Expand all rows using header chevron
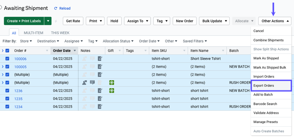The width and height of the screenshot is (294, 137). 3,51
